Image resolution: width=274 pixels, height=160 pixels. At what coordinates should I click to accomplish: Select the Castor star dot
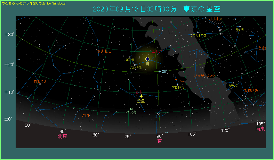tap(130, 57)
